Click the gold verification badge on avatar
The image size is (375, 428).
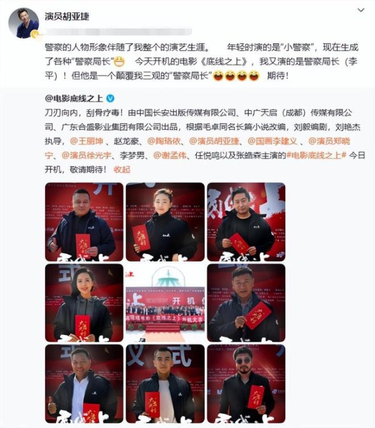coord(35,34)
